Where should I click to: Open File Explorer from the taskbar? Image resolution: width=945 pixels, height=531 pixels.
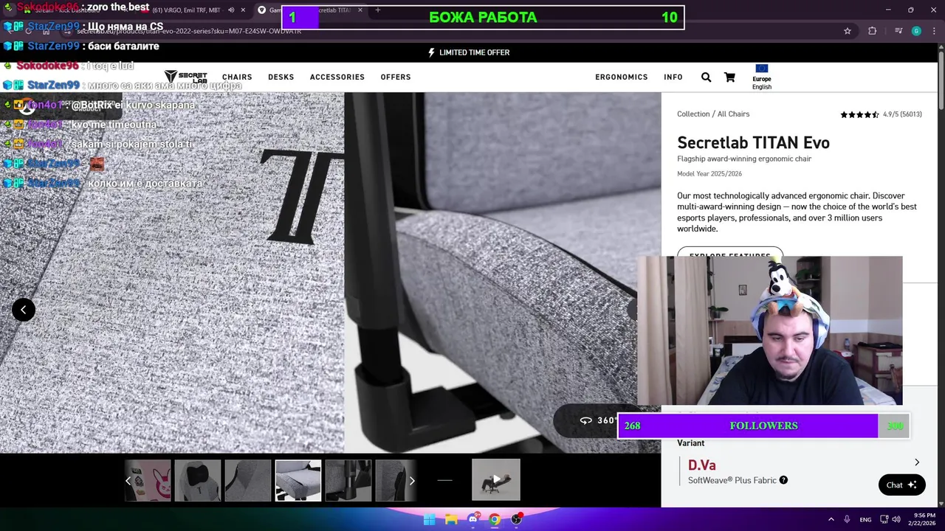point(451,519)
